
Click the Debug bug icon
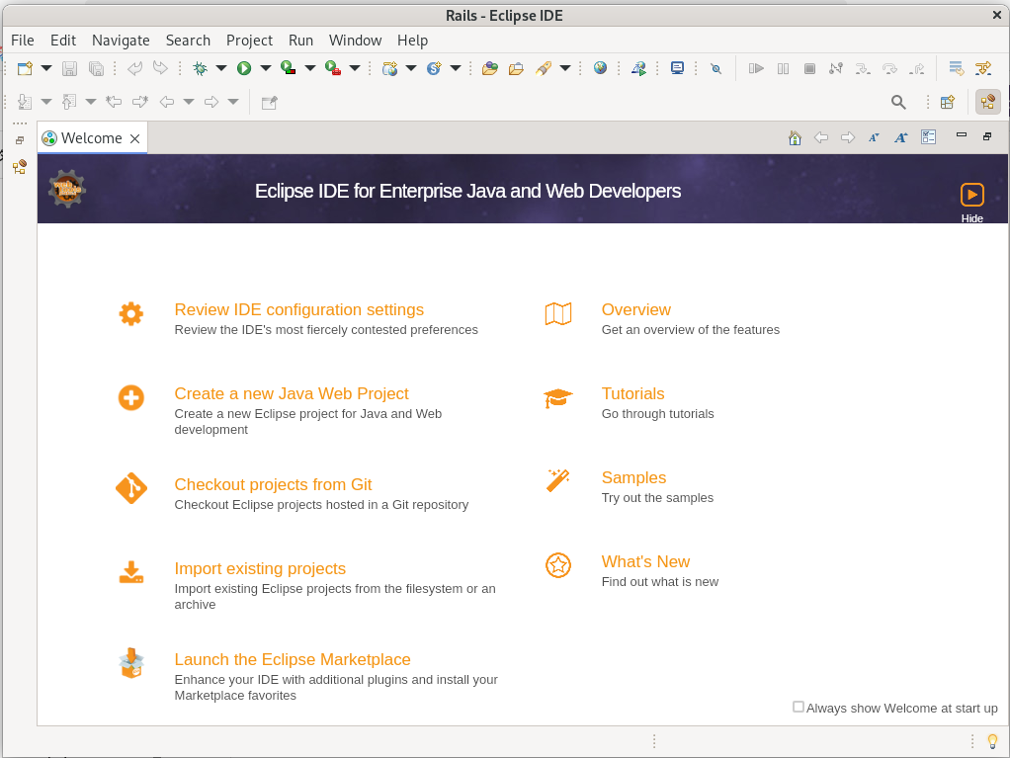click(x=201, y=68)
